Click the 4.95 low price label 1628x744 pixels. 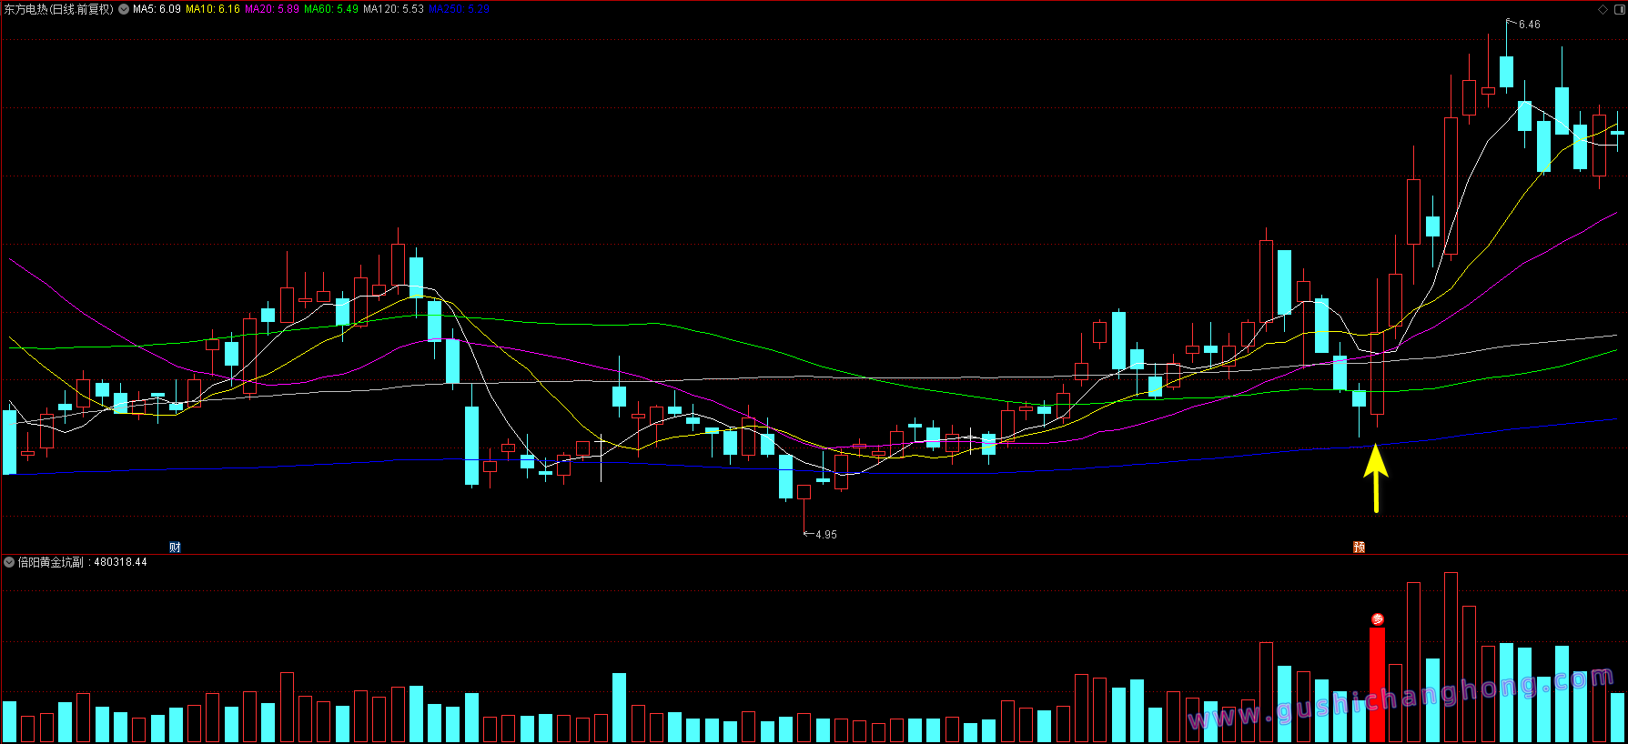click(825, 535)
